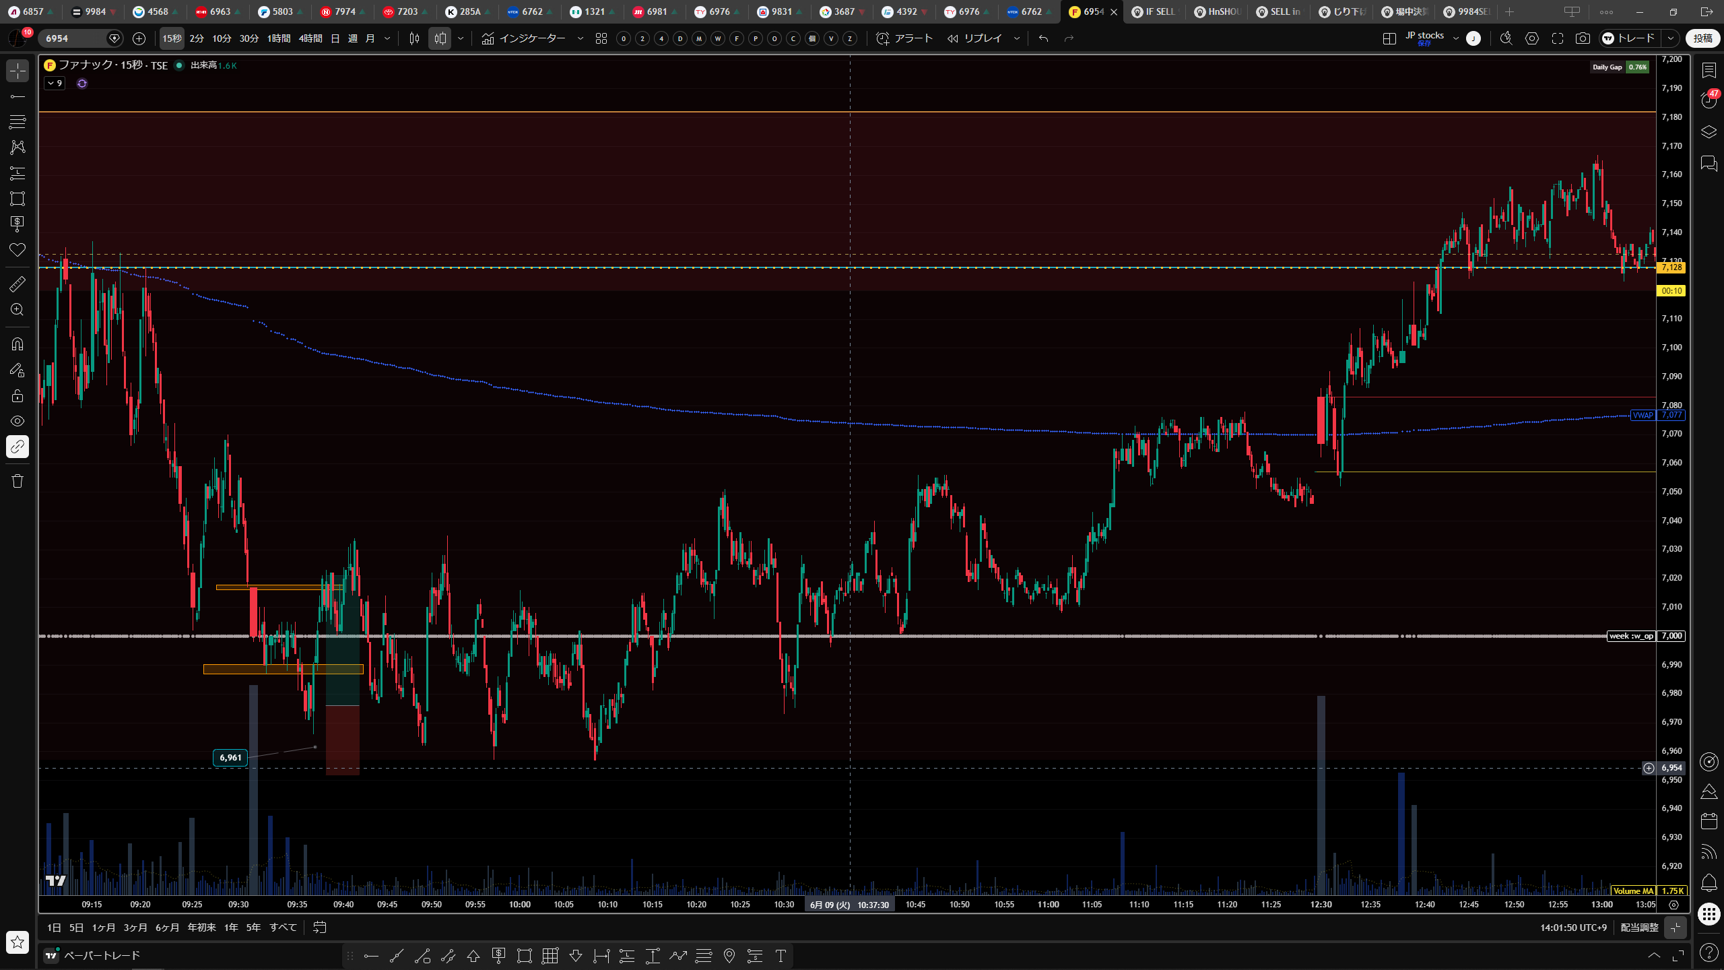Undo the last chart action
Screen dimensions: 1724x970
click(x=1044, y=39)
